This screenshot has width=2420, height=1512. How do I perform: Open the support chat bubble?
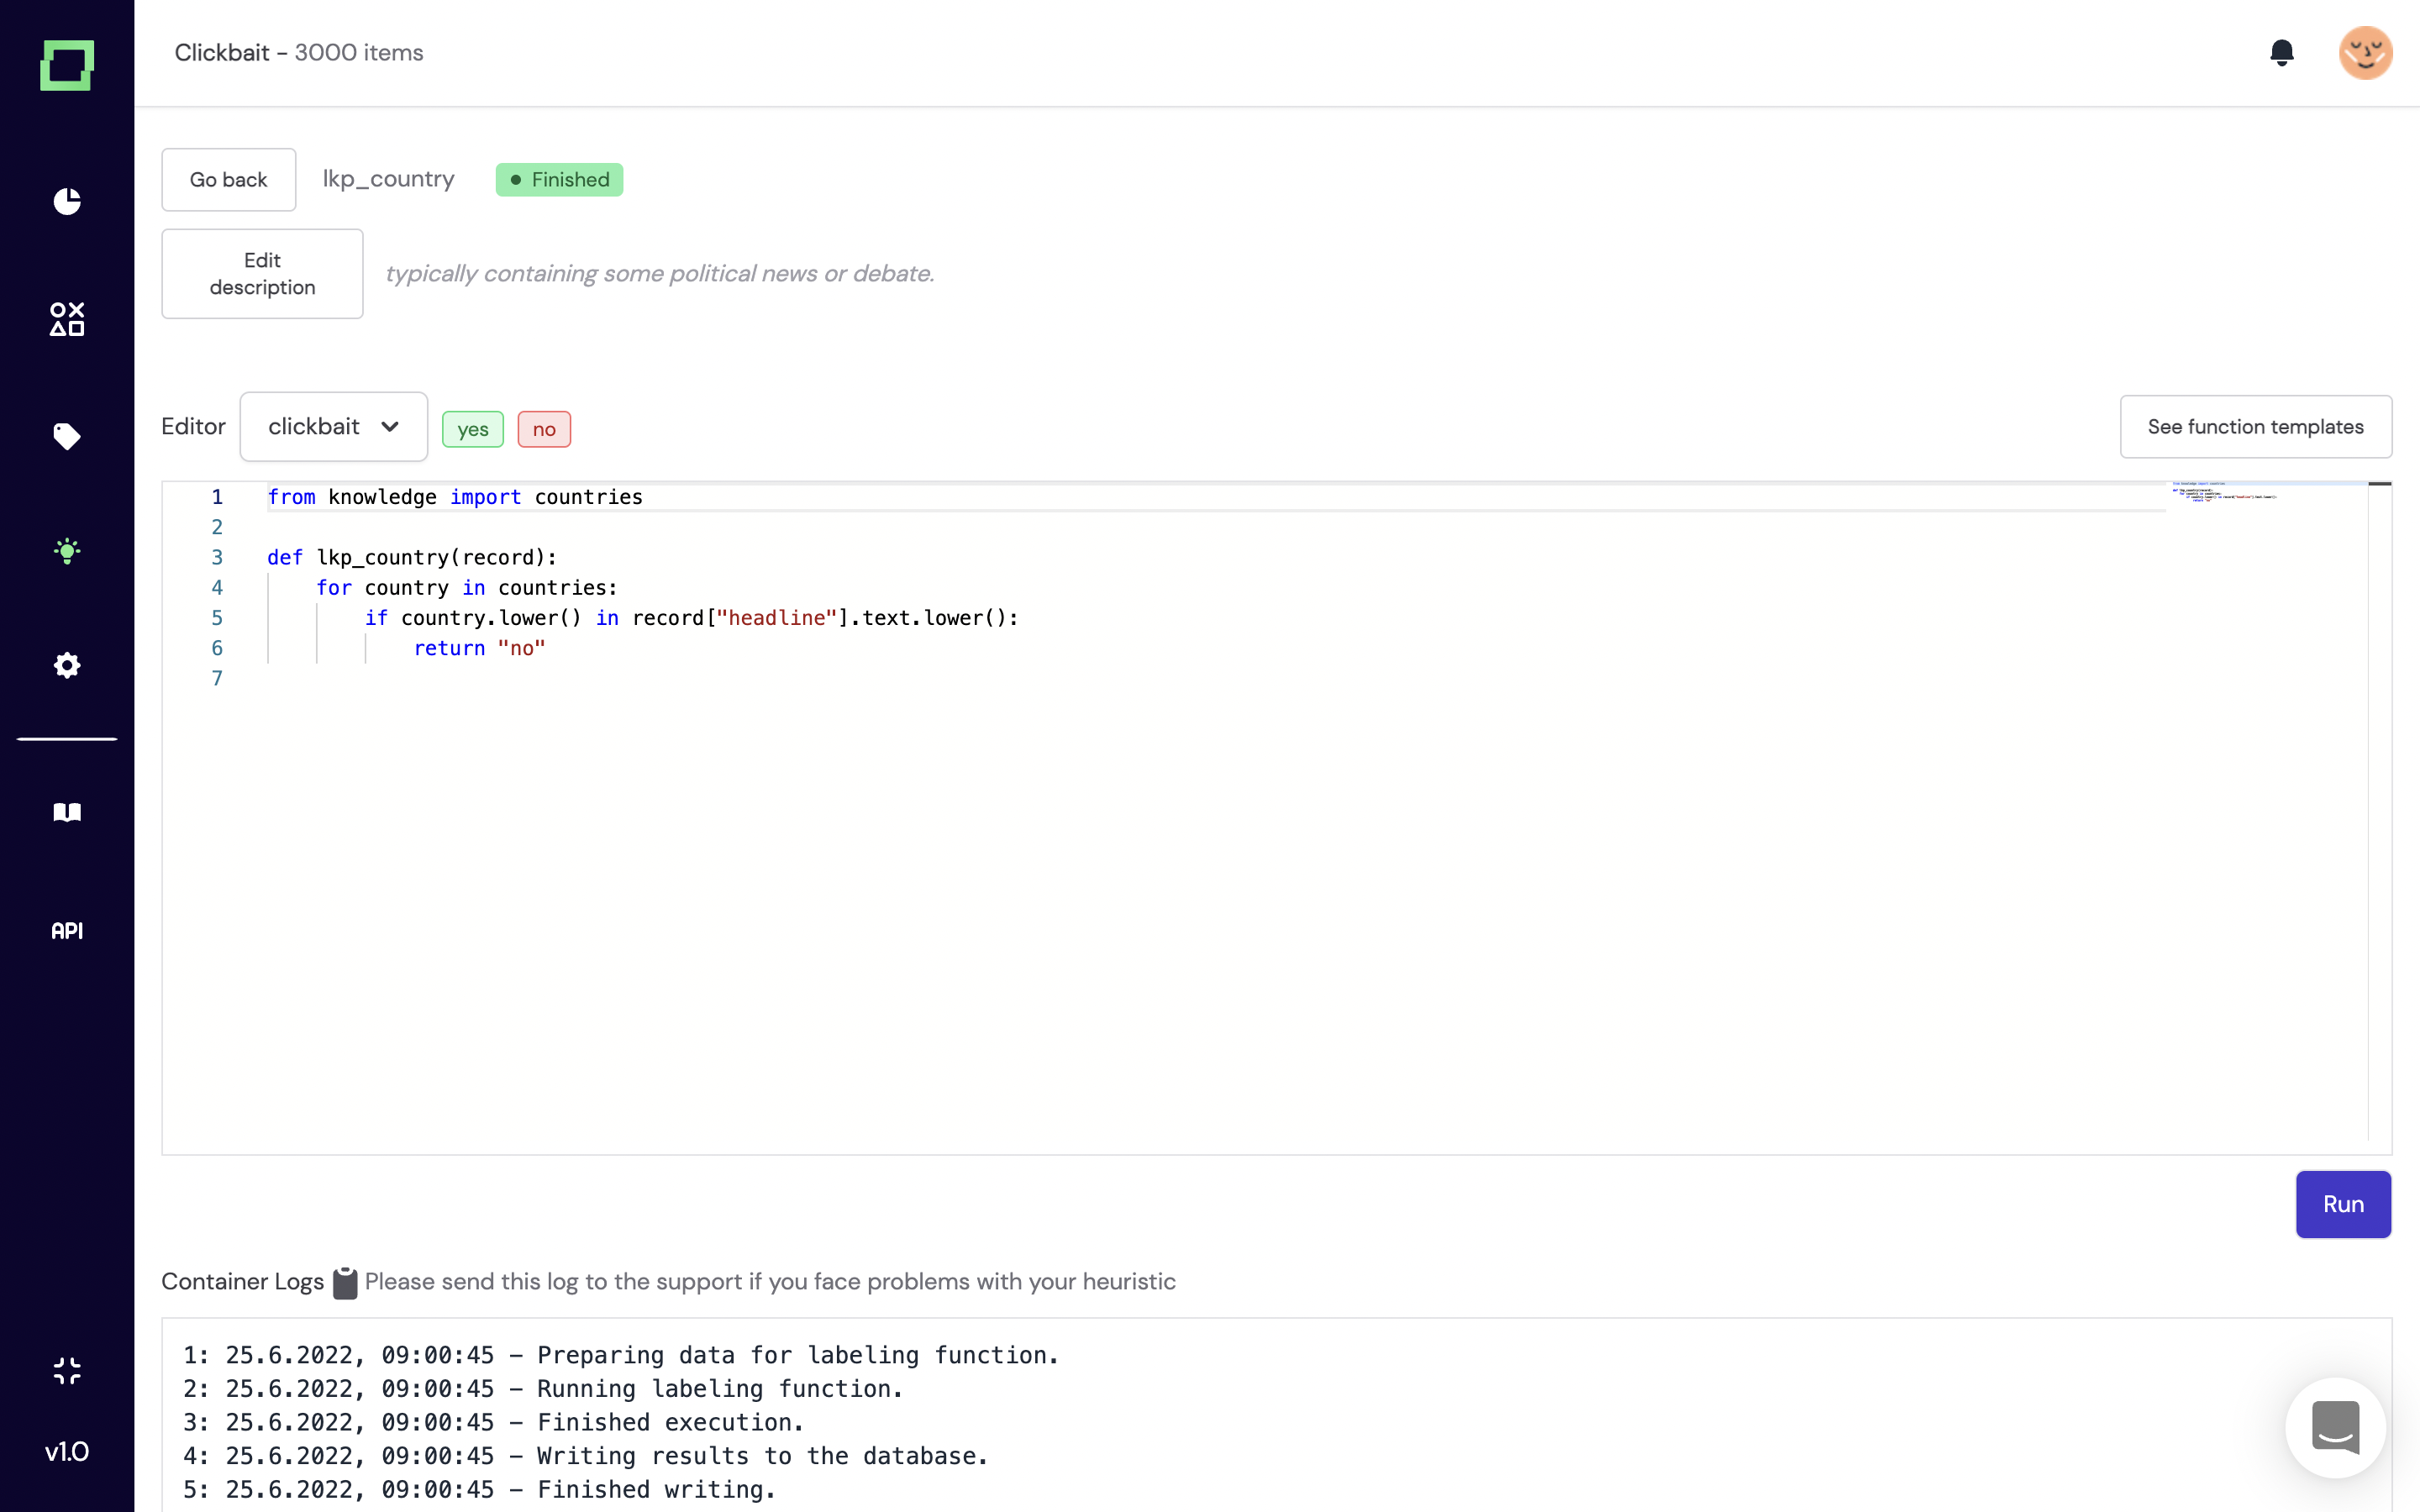click(2335, 1427)
